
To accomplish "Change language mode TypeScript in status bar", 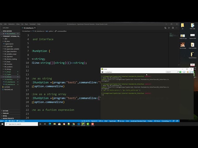I will click(x=112, y=121).
